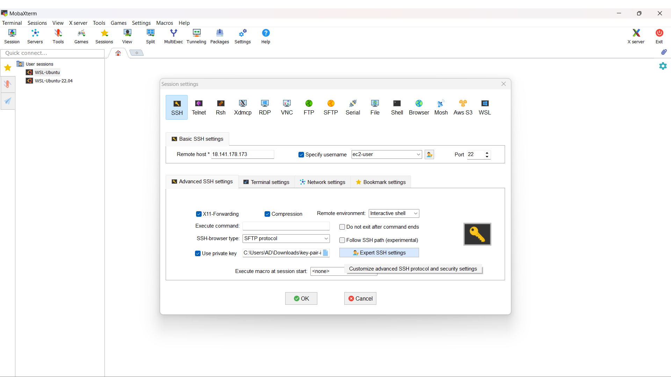Click the Quick connect search field
Viewport: 671px width, 377px height.
pos(52,53)
